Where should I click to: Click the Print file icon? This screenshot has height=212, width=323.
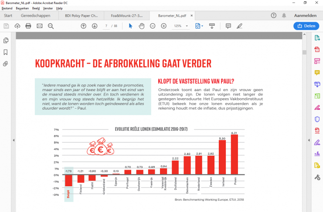tap(28, 26)
